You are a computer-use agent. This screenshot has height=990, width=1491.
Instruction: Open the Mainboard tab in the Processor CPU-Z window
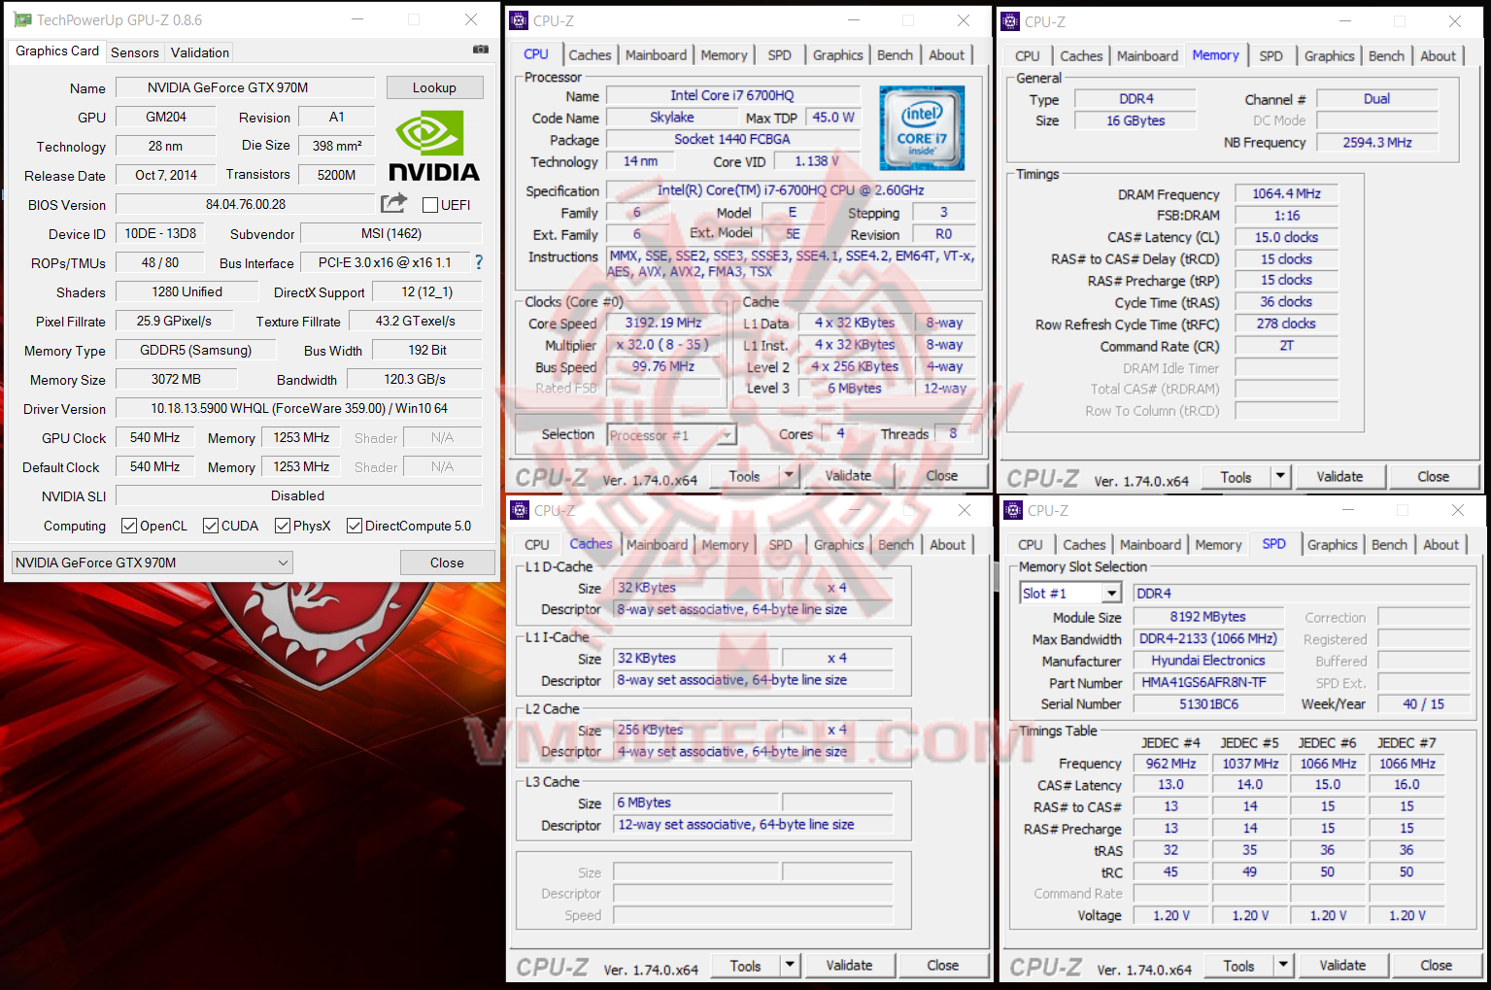pyautogui.click(x=656, y=55)
